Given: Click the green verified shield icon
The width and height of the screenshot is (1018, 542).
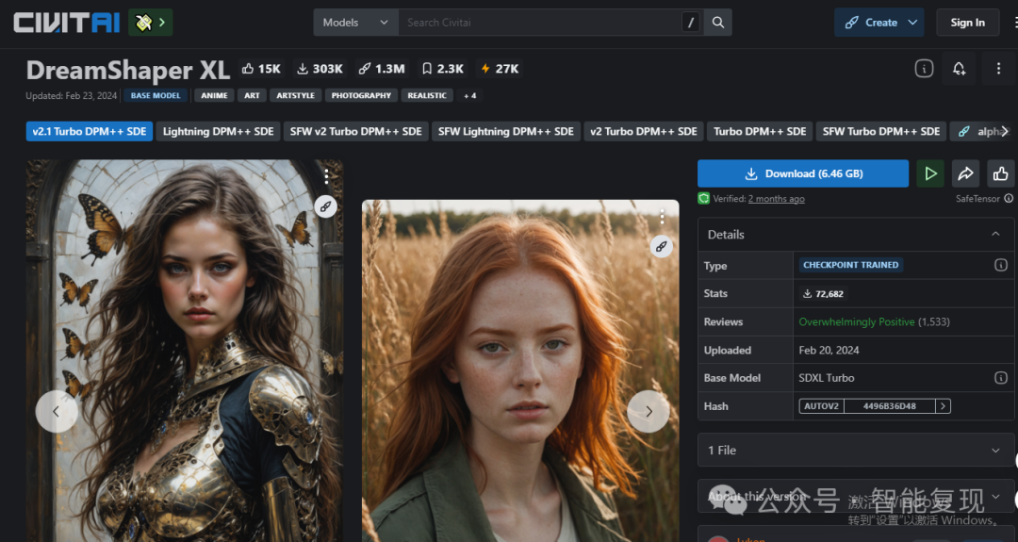Looking at the screenshot, I should [704, 199].
